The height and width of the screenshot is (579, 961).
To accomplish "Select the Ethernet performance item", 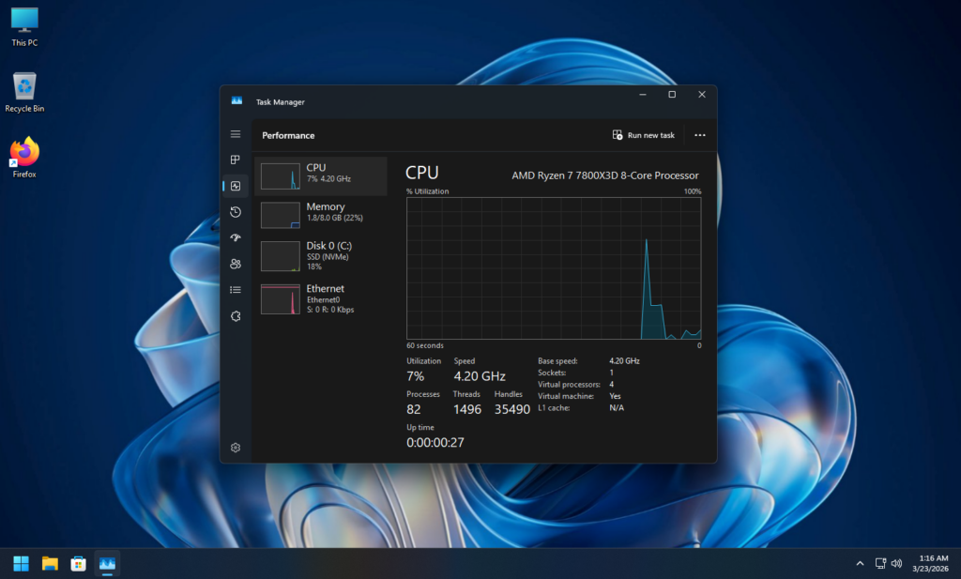I will point(321,298).
